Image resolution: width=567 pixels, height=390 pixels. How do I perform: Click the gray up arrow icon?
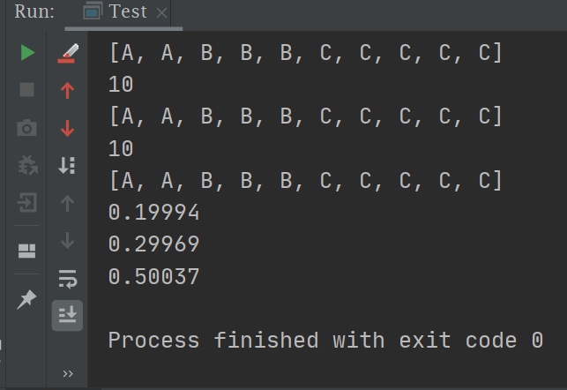[x=68, y=204]
